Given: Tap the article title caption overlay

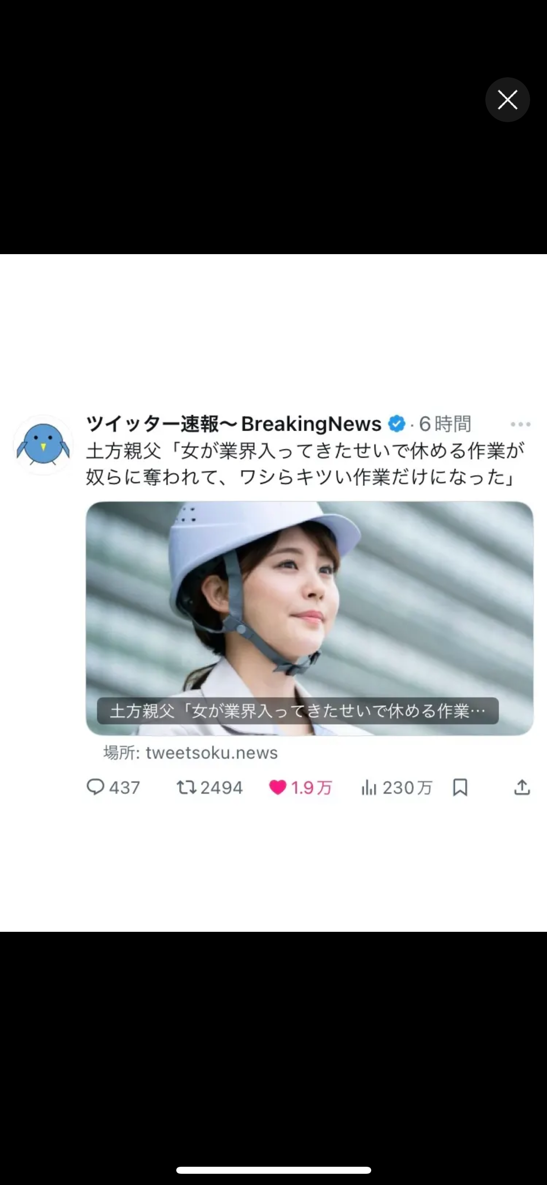Looking at the screenshot, I should tap(298, 711).
